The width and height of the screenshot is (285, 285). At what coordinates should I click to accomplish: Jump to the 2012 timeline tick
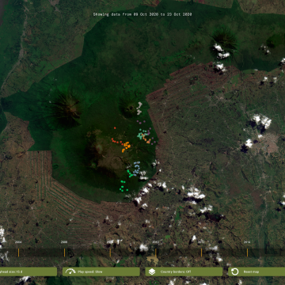pyautogui.click(x=201, y=253)
